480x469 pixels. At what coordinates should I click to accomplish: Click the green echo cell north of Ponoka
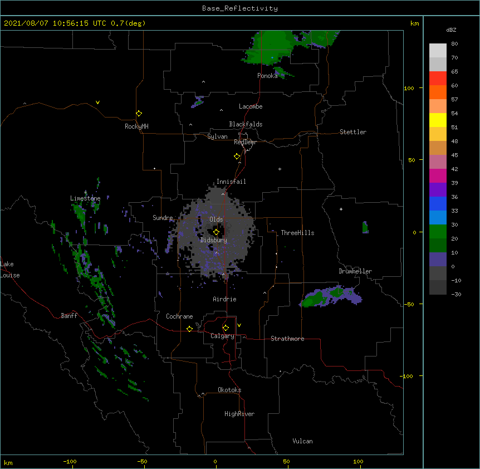[x=270, y=47]
